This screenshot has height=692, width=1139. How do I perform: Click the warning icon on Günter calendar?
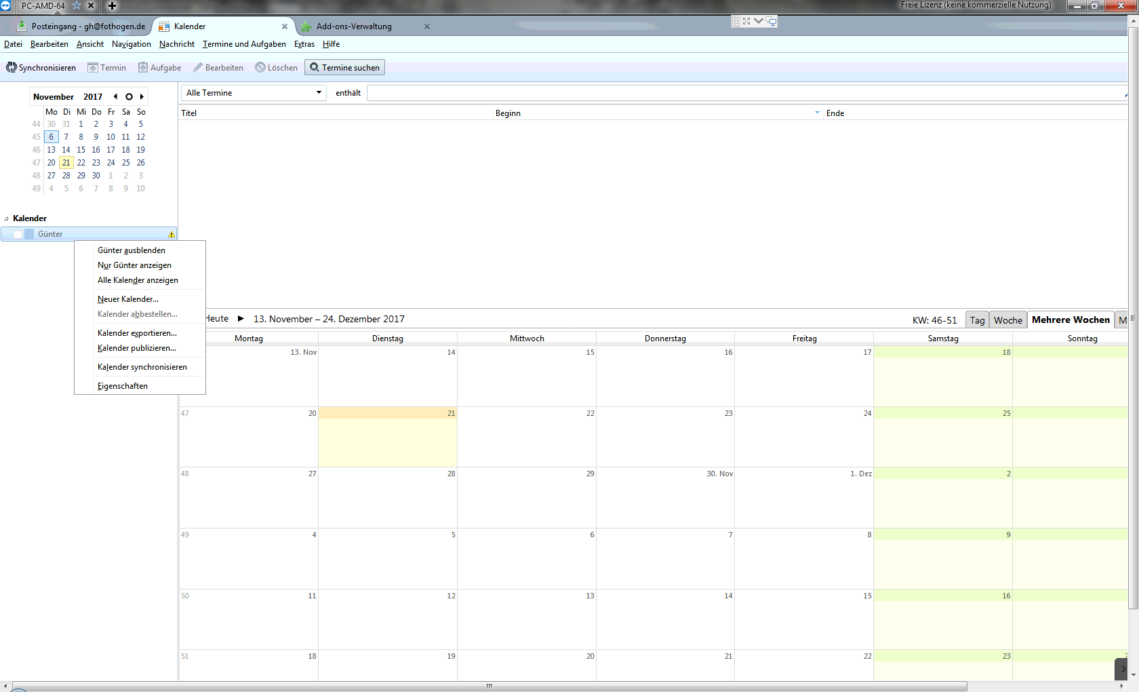171,234
